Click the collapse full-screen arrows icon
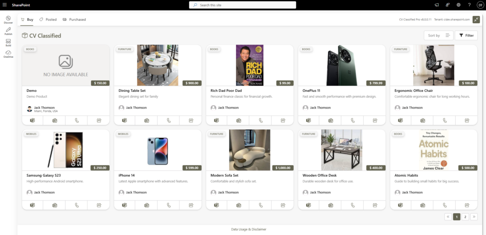The image size is (486, 235). point(476,19)
